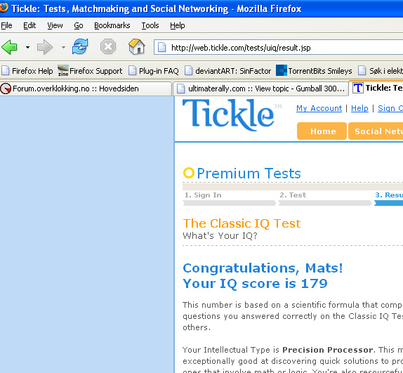
Task: Click the page icon in the address bar
Action: [161, 47]
